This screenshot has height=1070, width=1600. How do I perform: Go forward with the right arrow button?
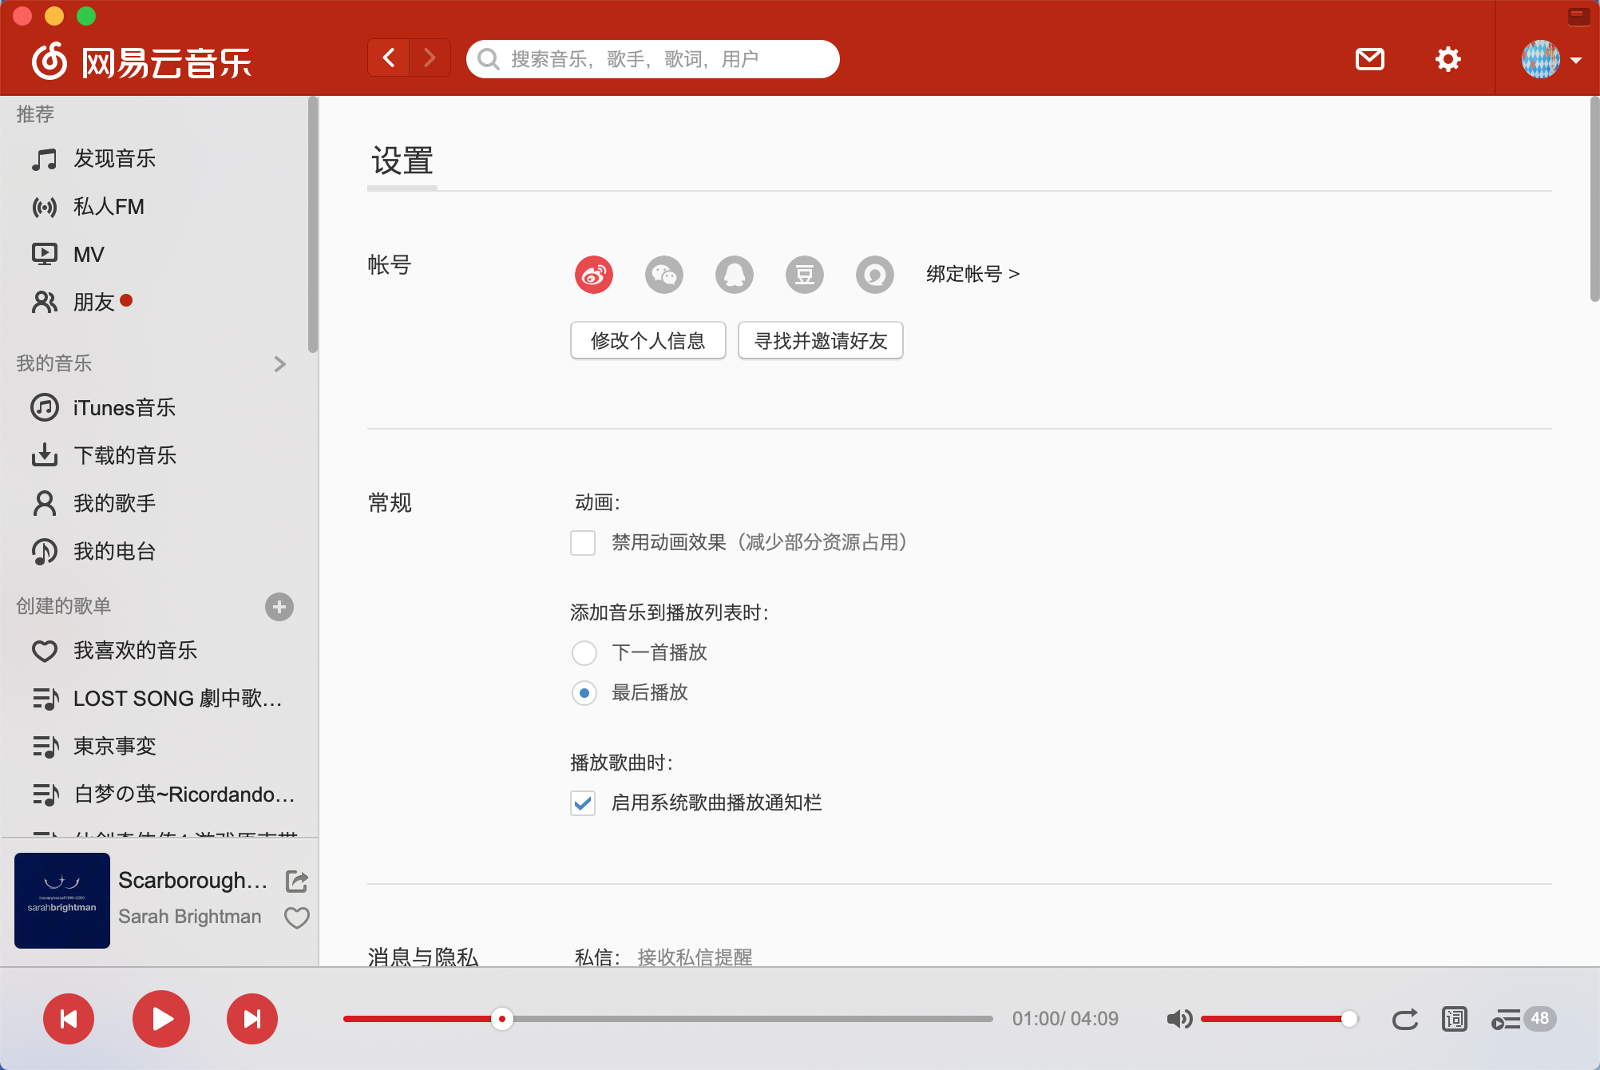tap(430, 57)
